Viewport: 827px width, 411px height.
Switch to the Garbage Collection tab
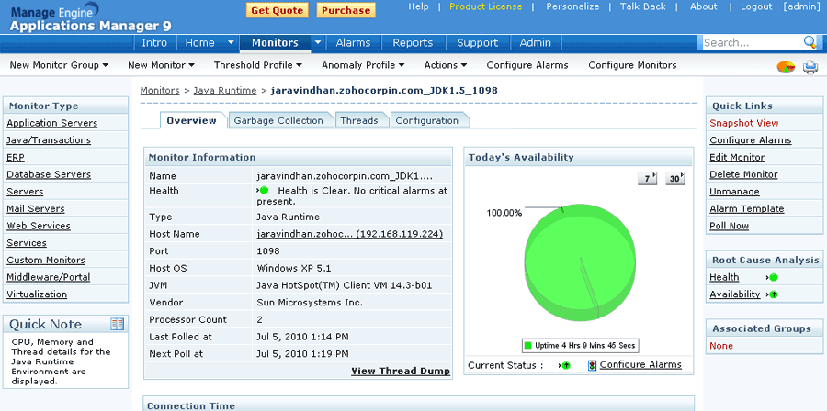click(278, 120)
